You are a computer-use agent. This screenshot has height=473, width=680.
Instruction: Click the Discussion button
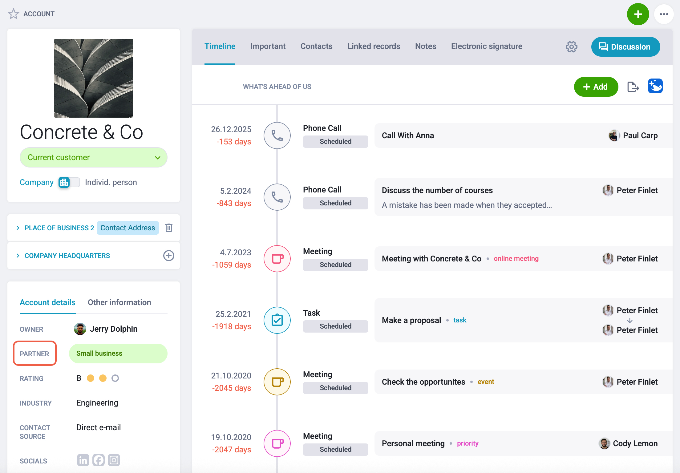625,47
